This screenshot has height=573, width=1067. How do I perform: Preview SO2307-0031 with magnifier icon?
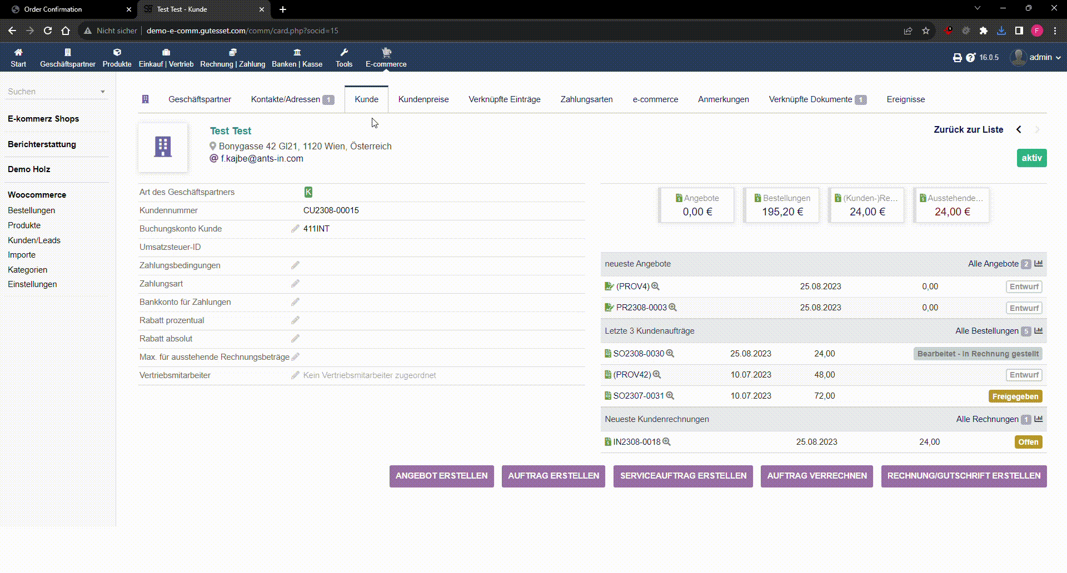coord(670,396)
